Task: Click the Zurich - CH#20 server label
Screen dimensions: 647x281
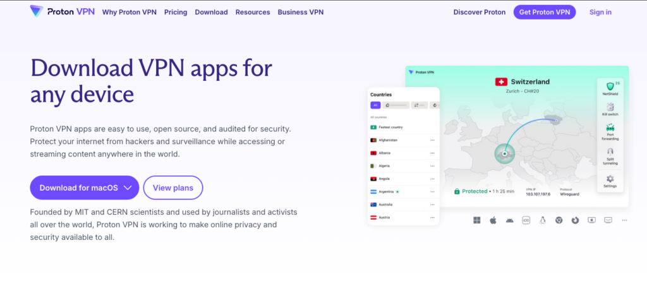Action: 522,91
